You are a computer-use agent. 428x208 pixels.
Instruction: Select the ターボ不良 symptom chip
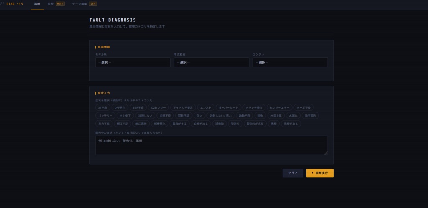click(303, 108)
